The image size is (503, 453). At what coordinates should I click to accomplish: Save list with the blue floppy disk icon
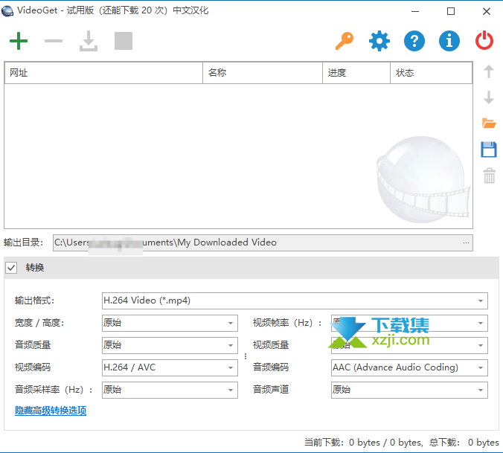click(489, 150)
